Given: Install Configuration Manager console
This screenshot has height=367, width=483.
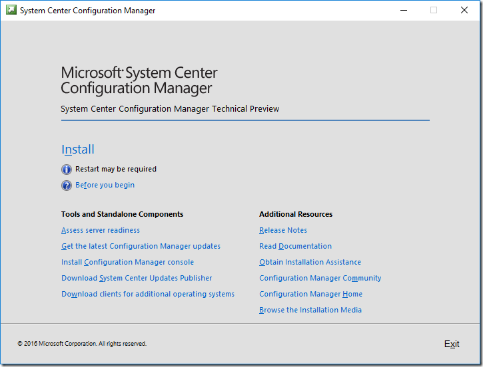Looking at the screenshot, I should pyautogui.click(x=127, y=262).
